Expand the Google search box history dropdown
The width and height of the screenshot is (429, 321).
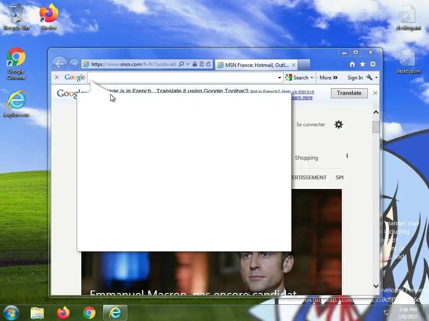tap(279, 78)
